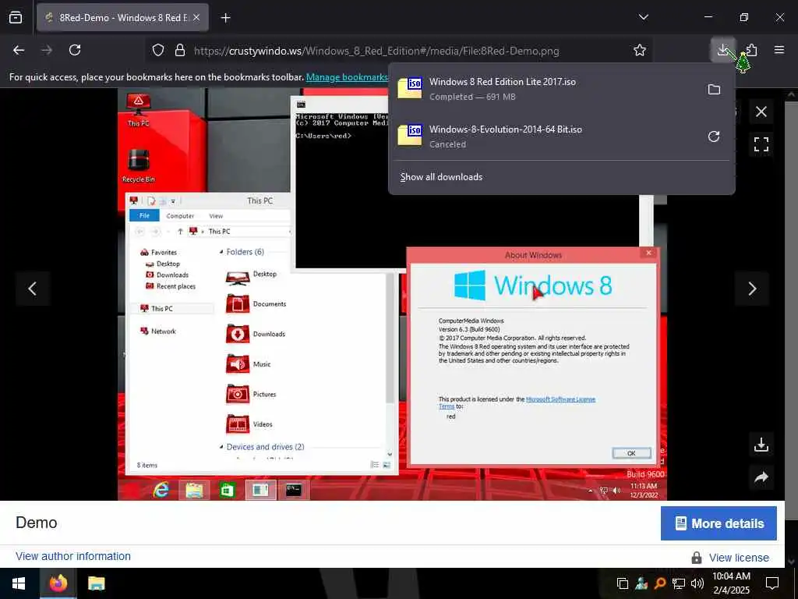Open File Explorer from the taskbar
798x599 pixels.
pos(96,583)
